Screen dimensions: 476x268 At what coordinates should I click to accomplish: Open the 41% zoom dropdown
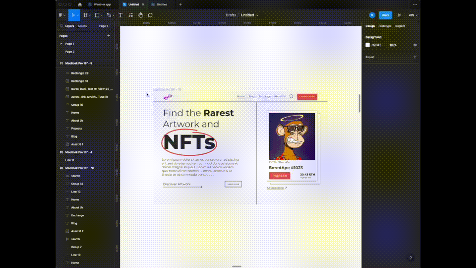(x=413, y=15)
